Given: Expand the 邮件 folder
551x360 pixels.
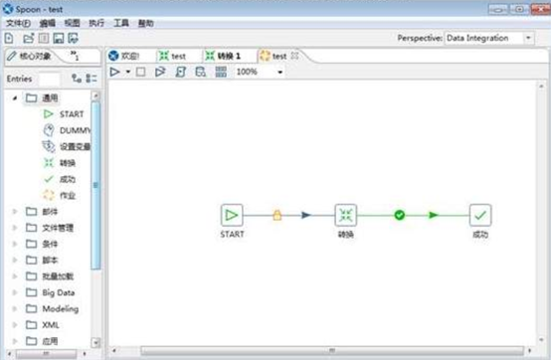Looking at the screenshot, I should [x=15, y=212].
